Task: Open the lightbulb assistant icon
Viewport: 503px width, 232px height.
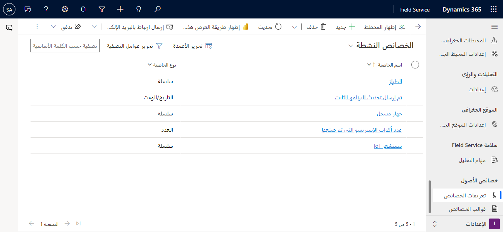Action: click(x=139, y=9)
